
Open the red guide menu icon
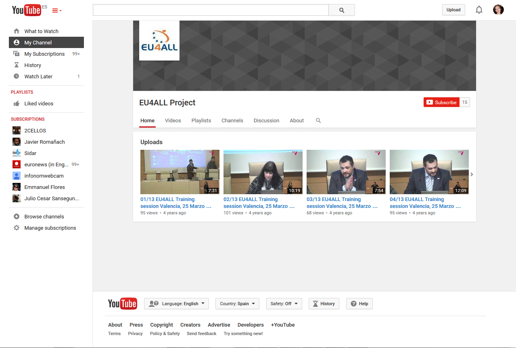coord(57,11)
